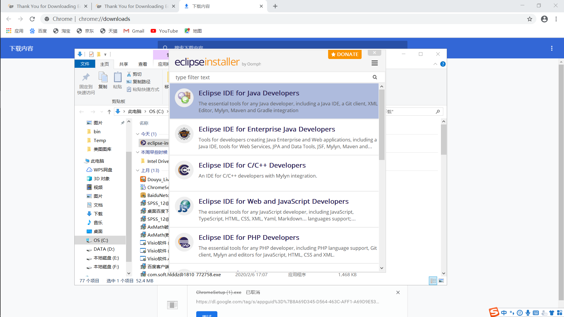Click the DONATE button
Viewport: 564px width, 317px height.
point(345,54)
